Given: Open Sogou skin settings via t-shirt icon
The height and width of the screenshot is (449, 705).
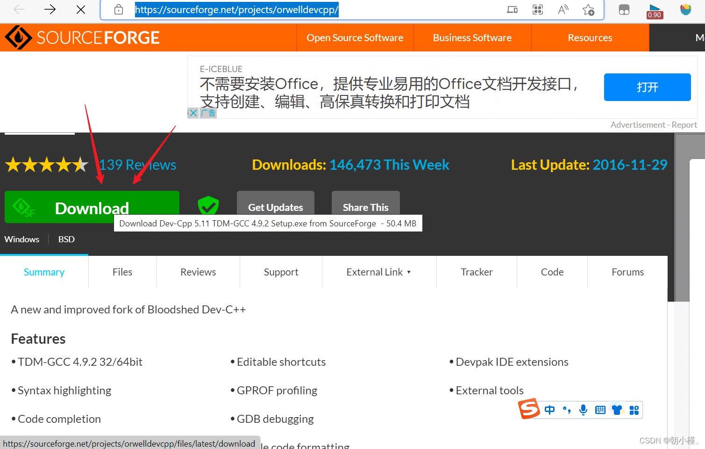Looking at the screenshot, I should (617, 410).
